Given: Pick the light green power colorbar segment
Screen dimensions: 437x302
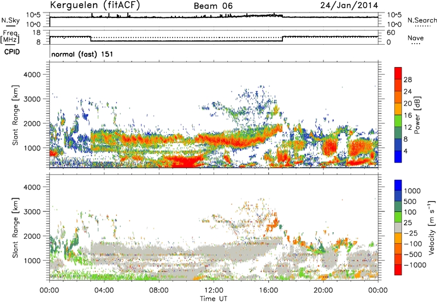Looking at the screenshot, I should 398,121.
